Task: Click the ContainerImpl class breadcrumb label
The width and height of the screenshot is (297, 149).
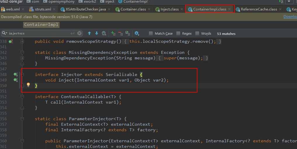Action: (41, 24)
